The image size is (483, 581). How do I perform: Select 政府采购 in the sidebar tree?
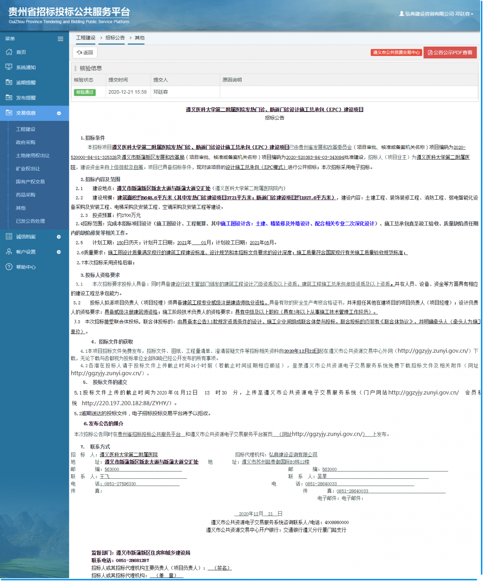[x=27, y=142]
